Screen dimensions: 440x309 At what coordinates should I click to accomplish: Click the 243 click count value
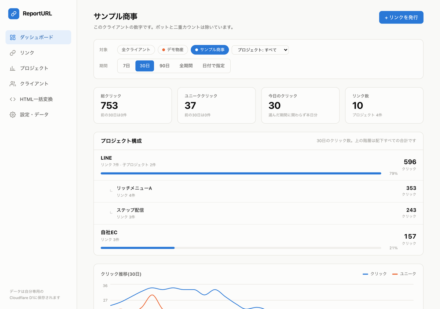pos(411,210)
